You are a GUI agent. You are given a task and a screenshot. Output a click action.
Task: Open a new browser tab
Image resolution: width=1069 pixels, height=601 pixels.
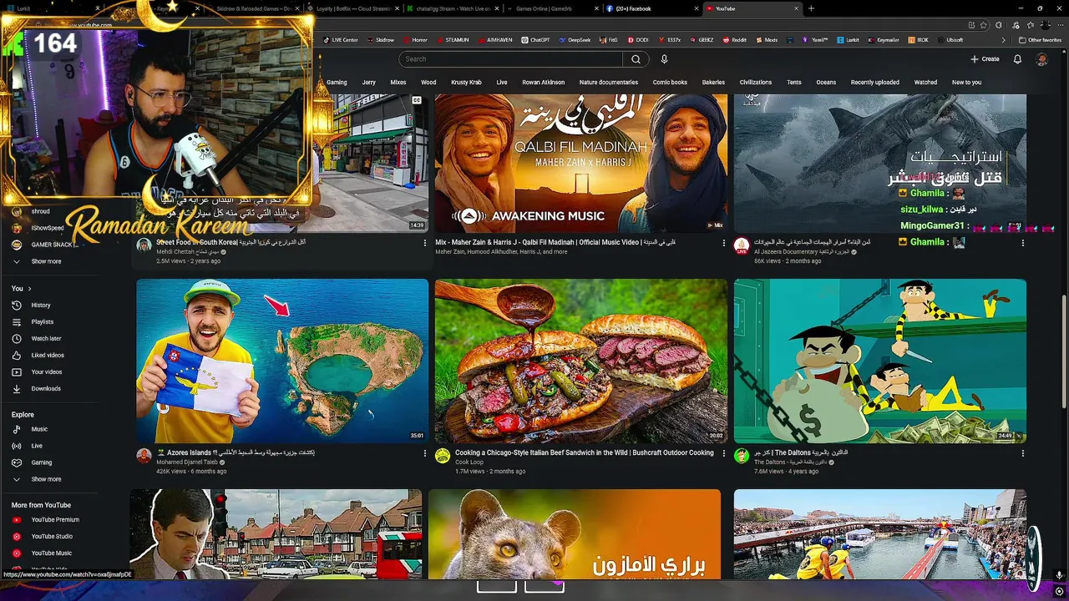pos(811,8)
